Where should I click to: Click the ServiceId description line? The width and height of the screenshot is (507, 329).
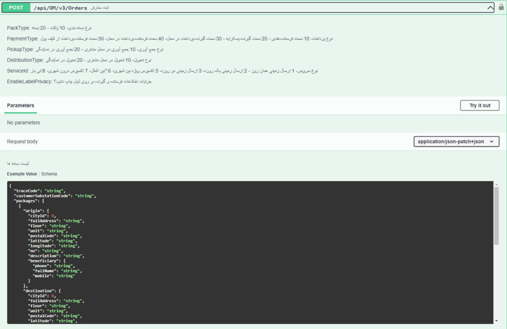tap(162, 71)
